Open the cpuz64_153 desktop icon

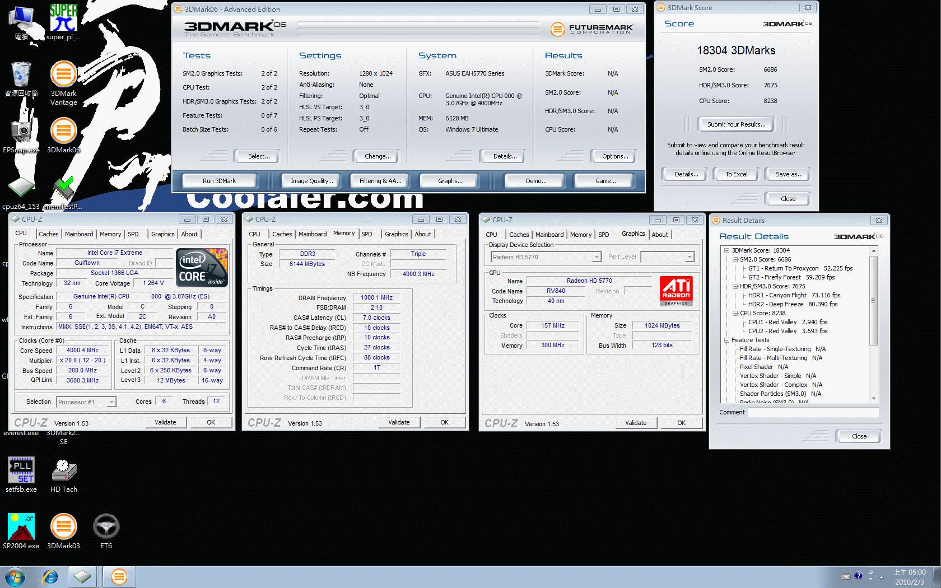coord(21,192)
